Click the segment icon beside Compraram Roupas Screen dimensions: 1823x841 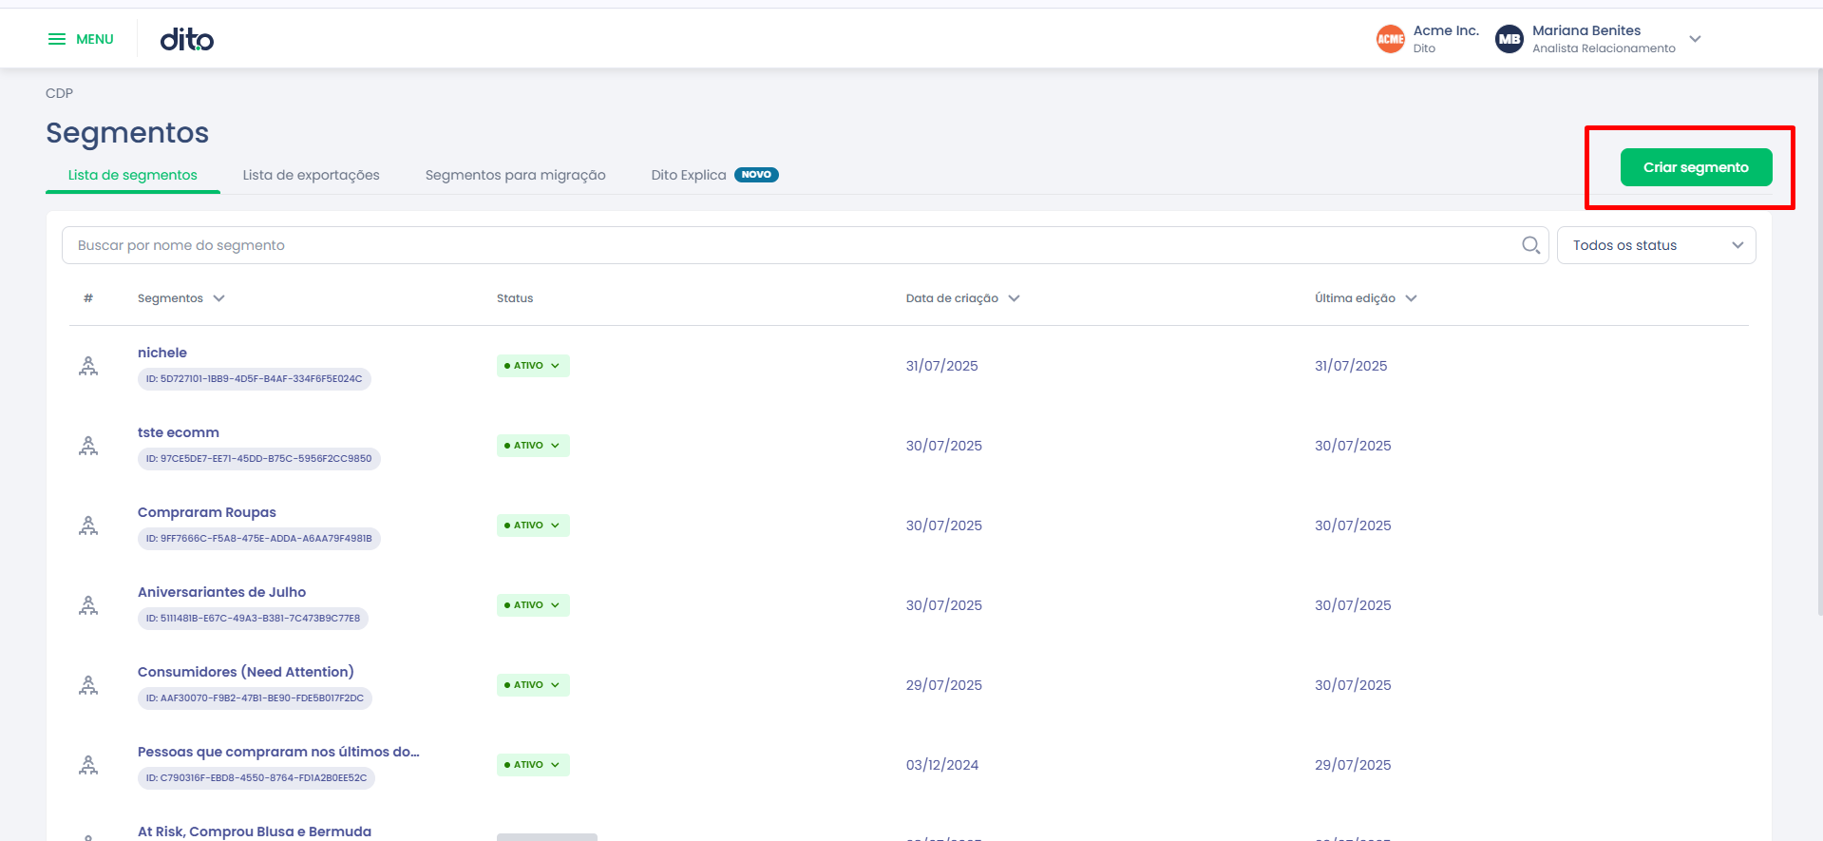88,526
